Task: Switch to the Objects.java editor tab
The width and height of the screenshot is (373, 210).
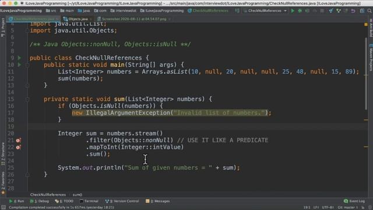Action: [78, 19]
